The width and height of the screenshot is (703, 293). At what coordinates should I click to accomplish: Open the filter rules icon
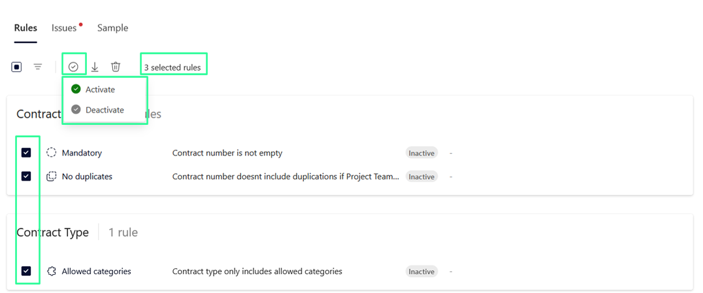(x=38, y=67)
